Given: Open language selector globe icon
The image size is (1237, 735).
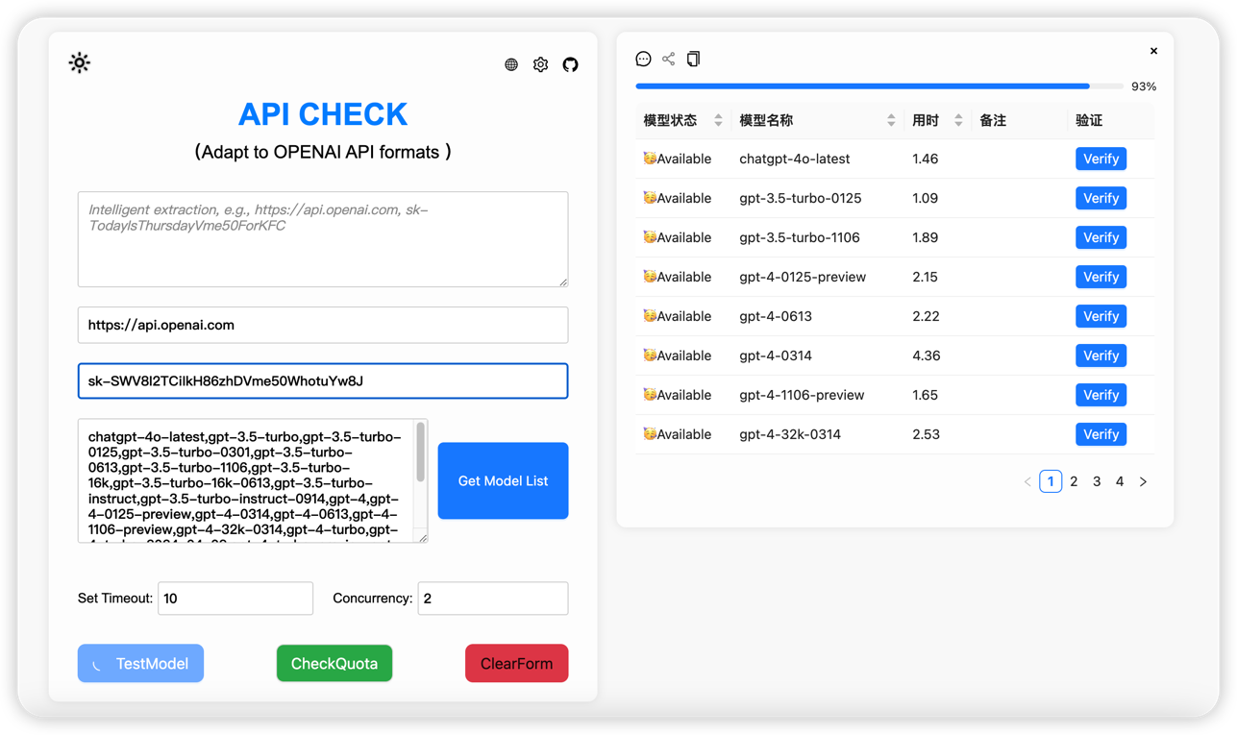Looking at the screenshot, I should click(511, 64).
